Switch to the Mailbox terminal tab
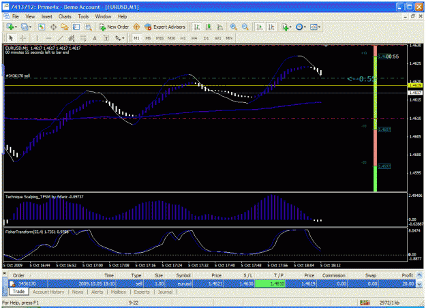The image size is (426, 308). [119, 292]
